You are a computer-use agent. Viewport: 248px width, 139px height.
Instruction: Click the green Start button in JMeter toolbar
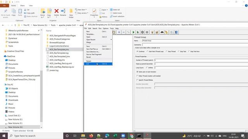(133, 32)
